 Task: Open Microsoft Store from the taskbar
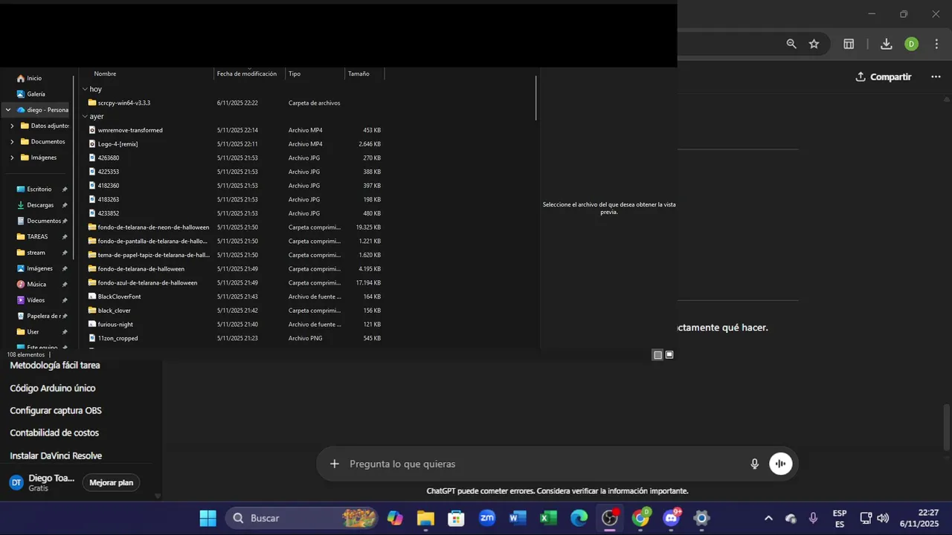(456, 518)
